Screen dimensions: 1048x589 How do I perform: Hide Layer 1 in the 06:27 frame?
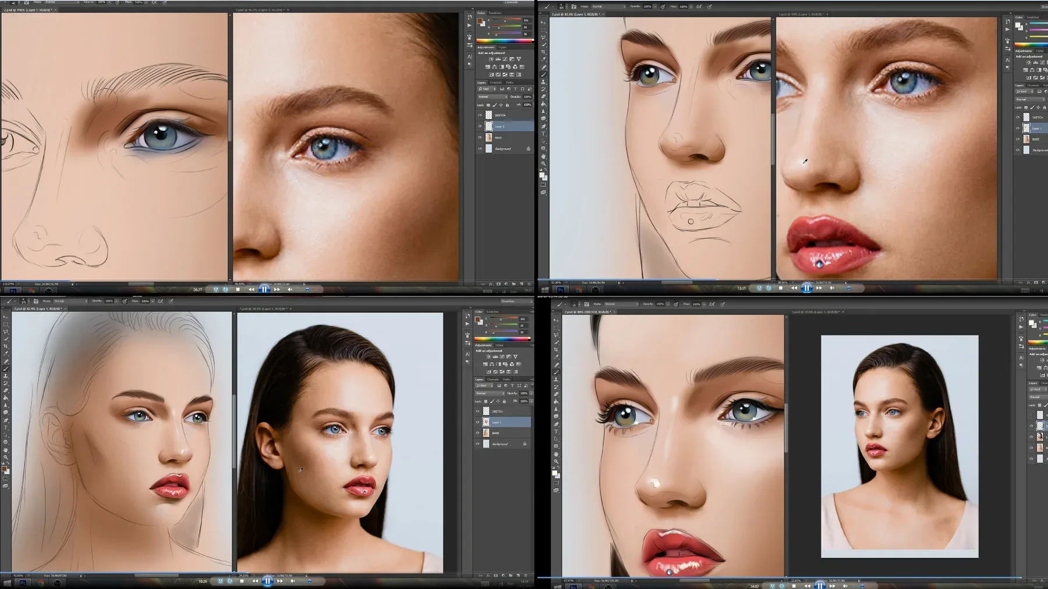tap(480, 126)
